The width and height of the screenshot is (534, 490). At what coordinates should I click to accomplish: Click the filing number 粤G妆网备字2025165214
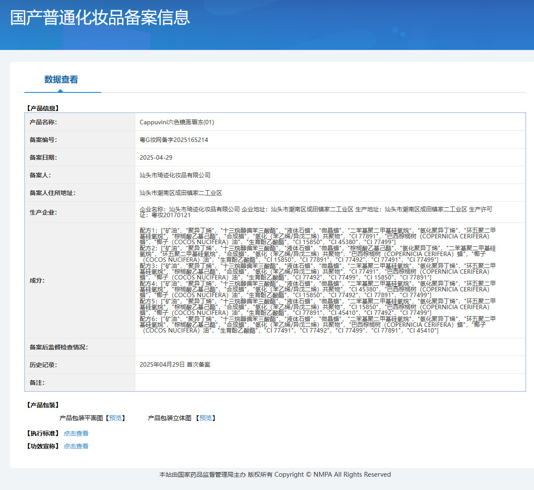[x=174, y=140]
